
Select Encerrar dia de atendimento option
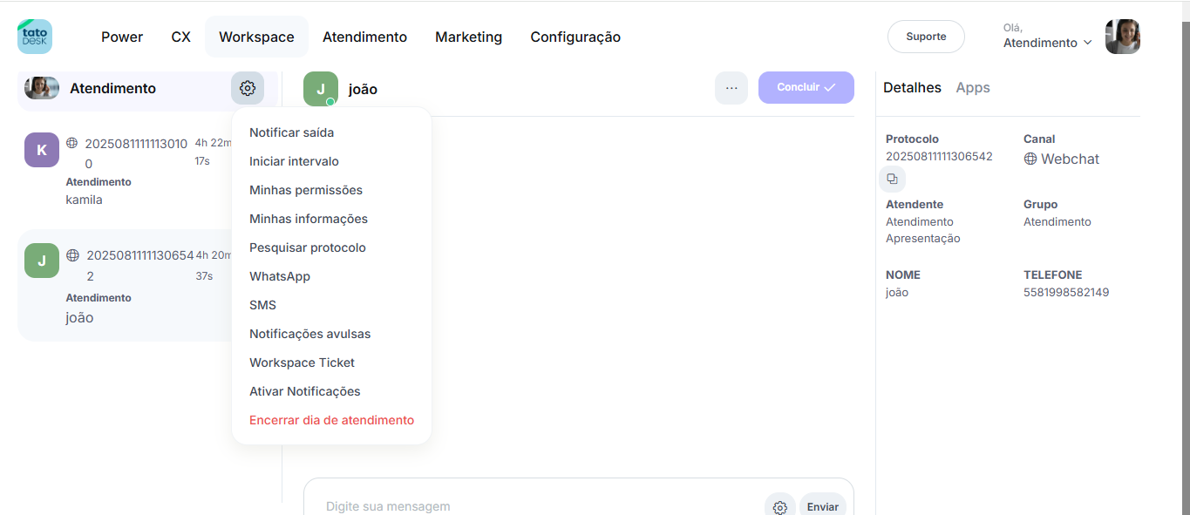(x=331, y=420)
